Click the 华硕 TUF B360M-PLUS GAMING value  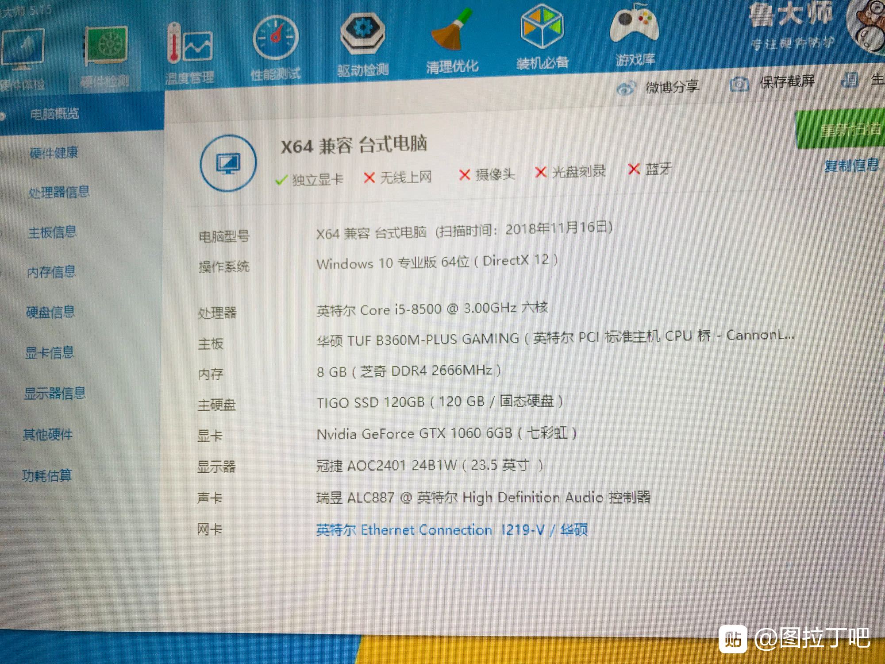tap(555, 338)
